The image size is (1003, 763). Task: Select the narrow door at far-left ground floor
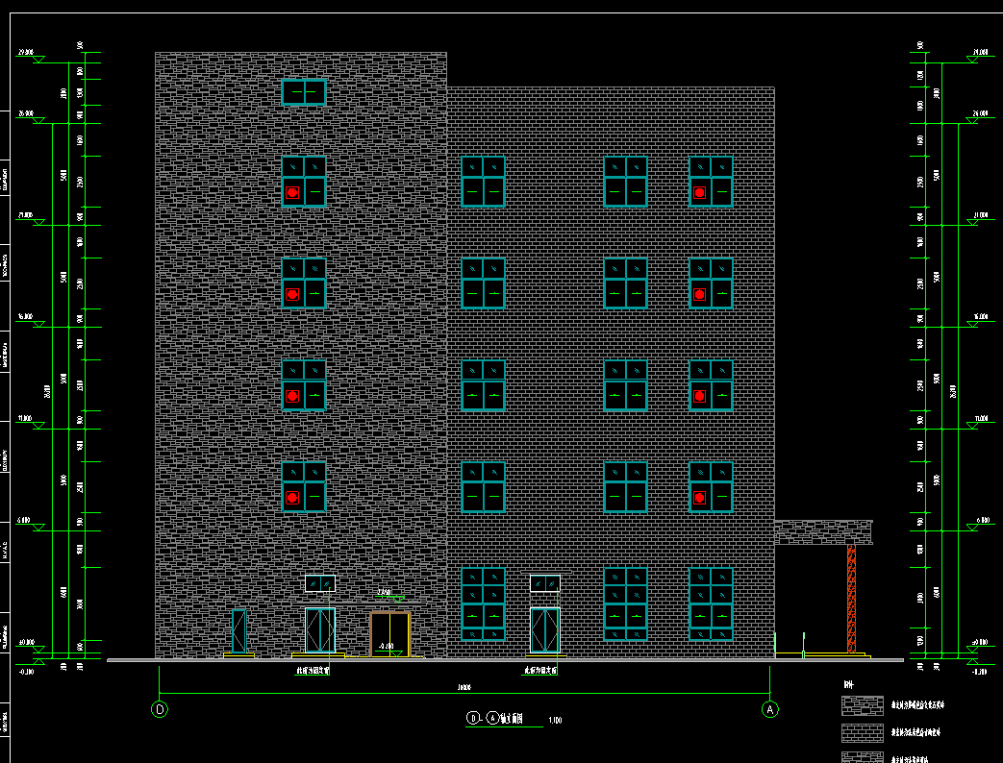coord(238,631)
